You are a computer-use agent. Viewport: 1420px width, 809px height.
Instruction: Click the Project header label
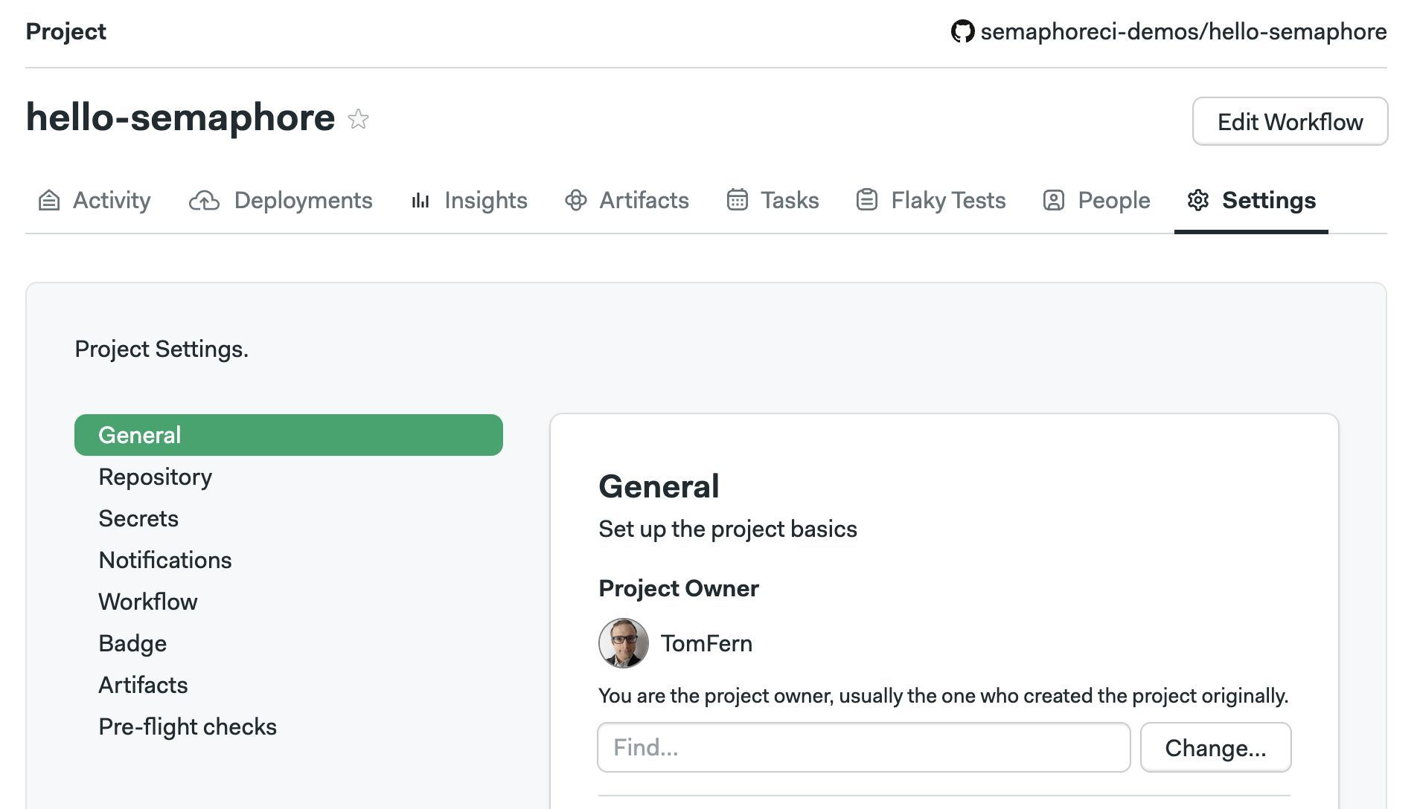click(x=66, y=31)
